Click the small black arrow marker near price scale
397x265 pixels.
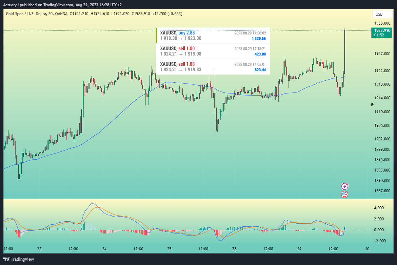372,104
